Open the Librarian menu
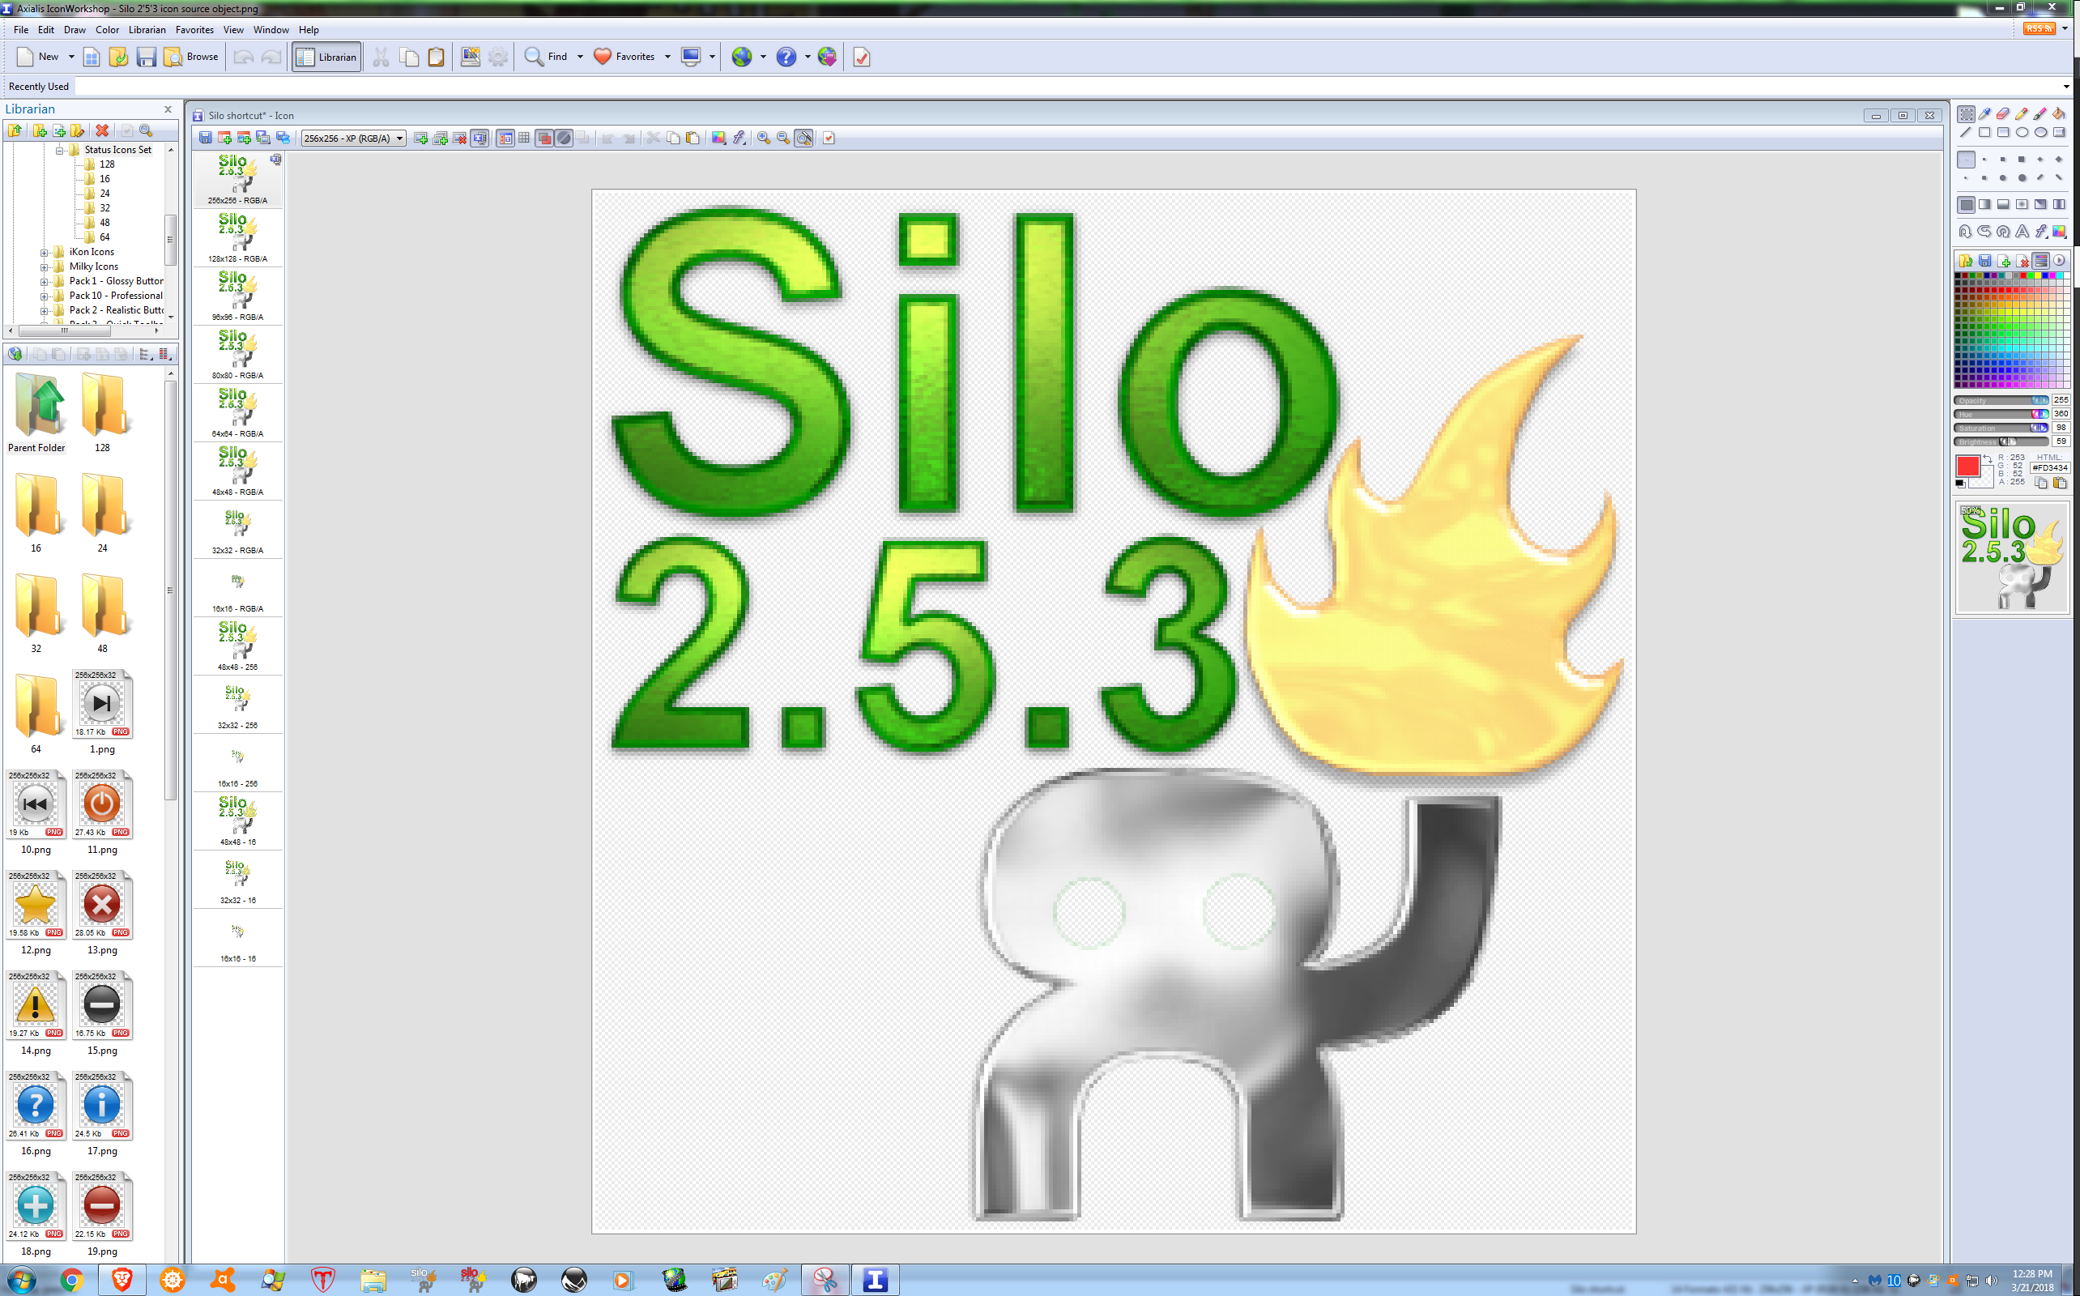Image resolution: width=2080 pixels, height=1296 pixels. click(x=147, y=29)
